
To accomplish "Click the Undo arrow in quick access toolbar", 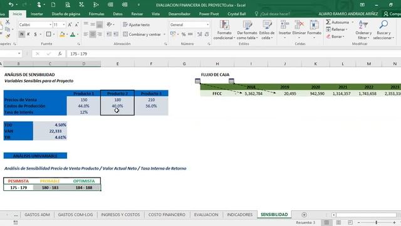I will coord(11,4).
